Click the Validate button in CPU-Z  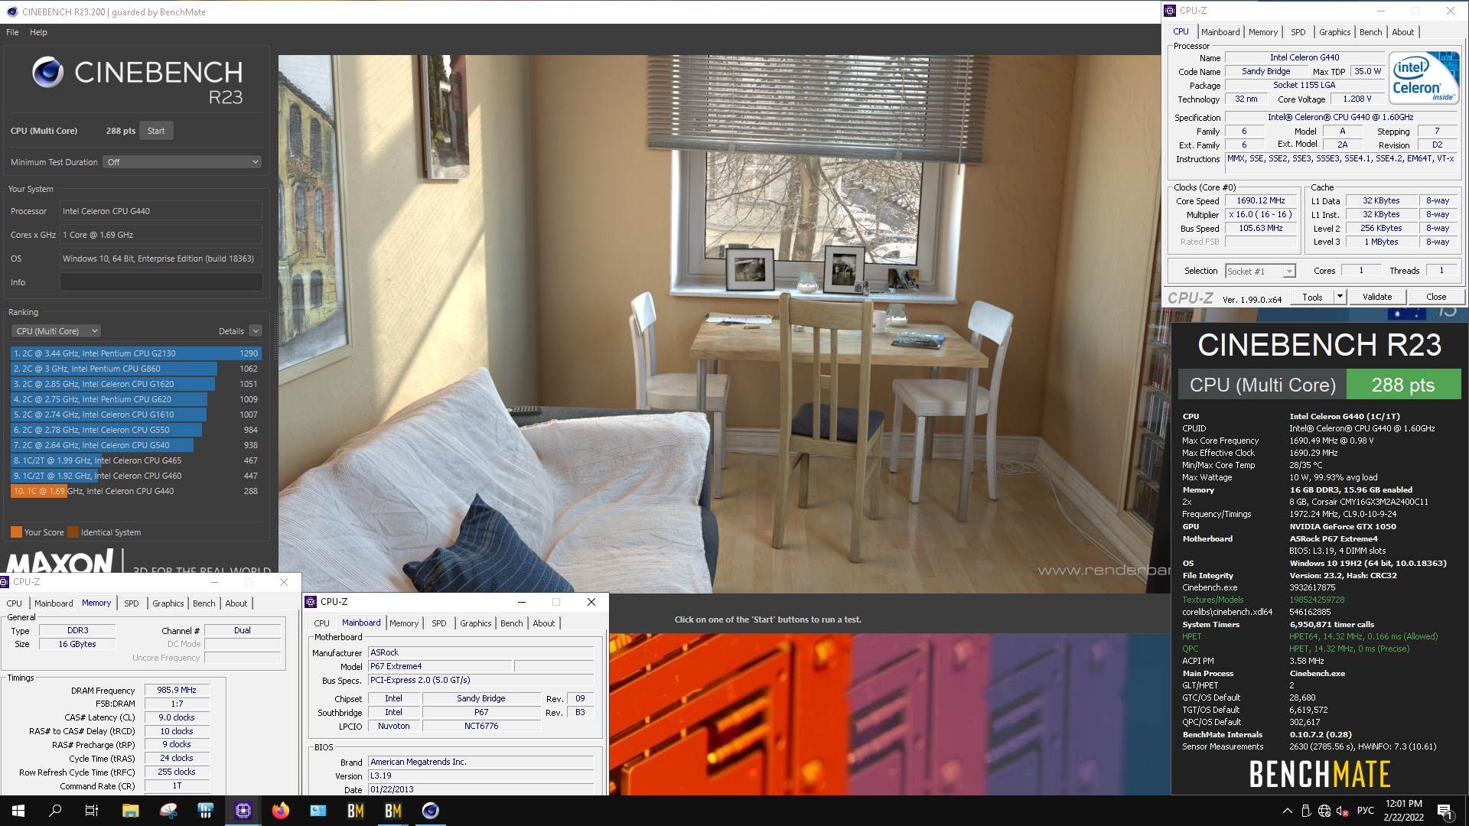coord(1377,297)
